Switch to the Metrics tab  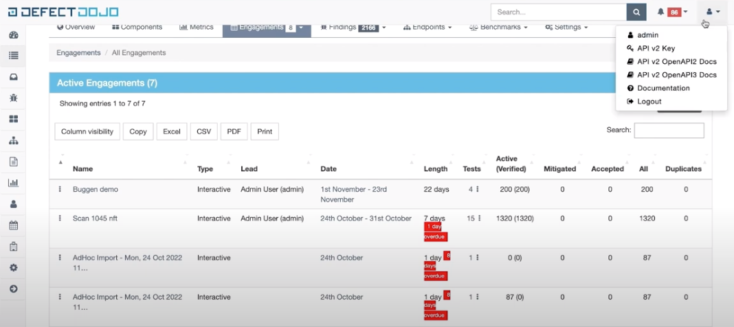tap(197, 27)
